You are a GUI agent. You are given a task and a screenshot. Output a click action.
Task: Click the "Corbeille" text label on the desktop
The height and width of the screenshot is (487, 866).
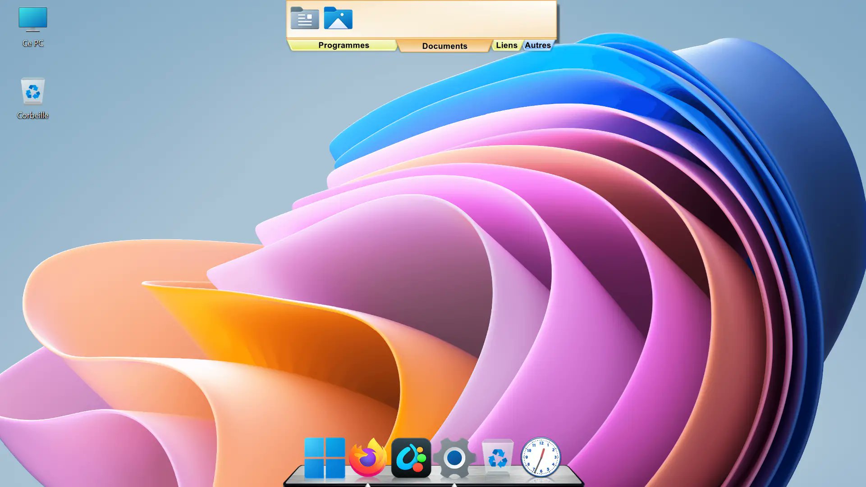pos(32,115)
